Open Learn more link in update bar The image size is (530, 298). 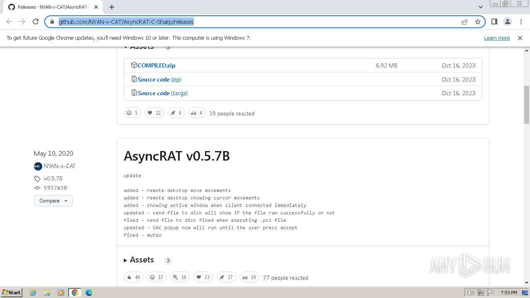[497, 38]
